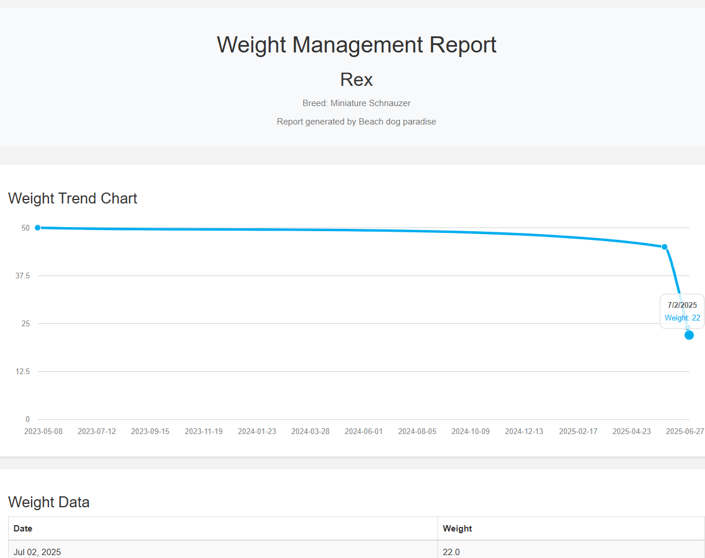The height and width of the screenshot is (558, 705).
Task: Click the pet name 'Rex'
Action: [x=356, y=80]
